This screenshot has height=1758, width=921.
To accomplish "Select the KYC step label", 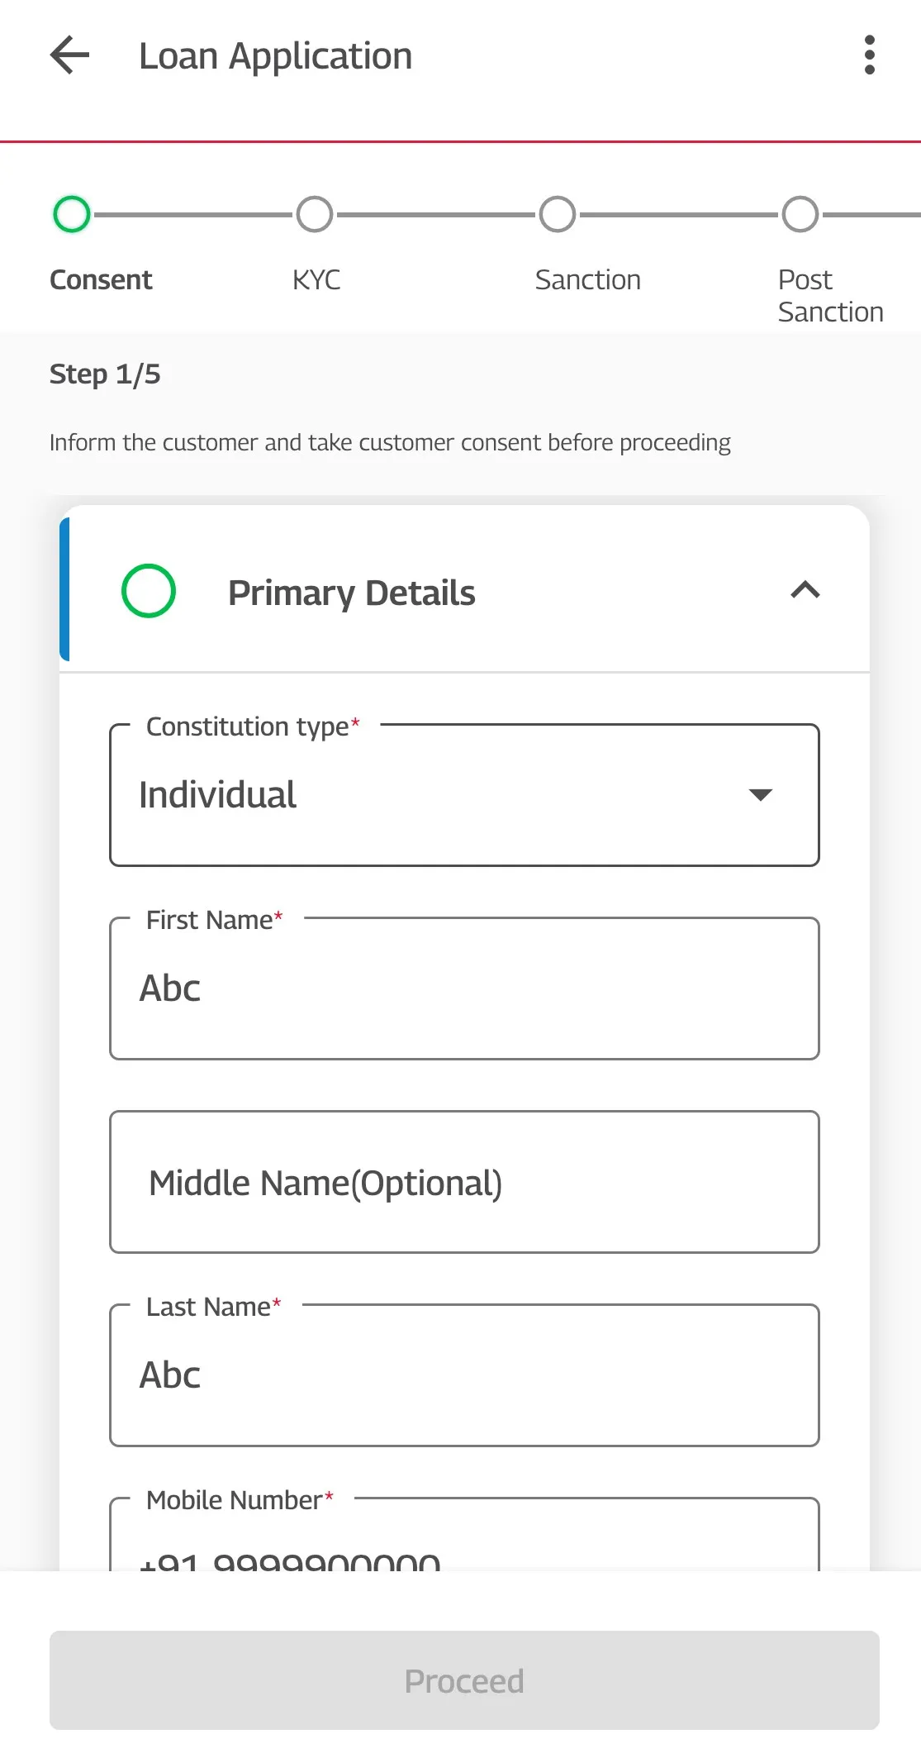I will 316,280.
